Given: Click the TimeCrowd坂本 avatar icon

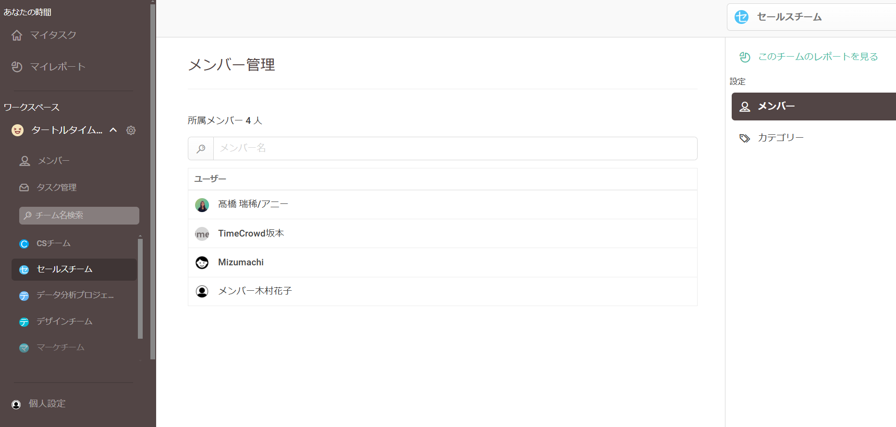Looking at the screenshot, I should (x=202, y=234).
